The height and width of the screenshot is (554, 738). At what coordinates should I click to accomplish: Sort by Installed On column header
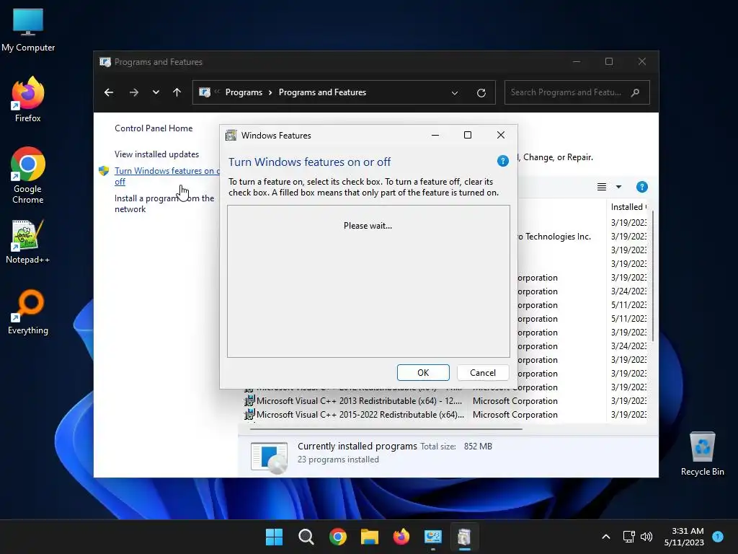pyautogui.click(x=628, y=207)
